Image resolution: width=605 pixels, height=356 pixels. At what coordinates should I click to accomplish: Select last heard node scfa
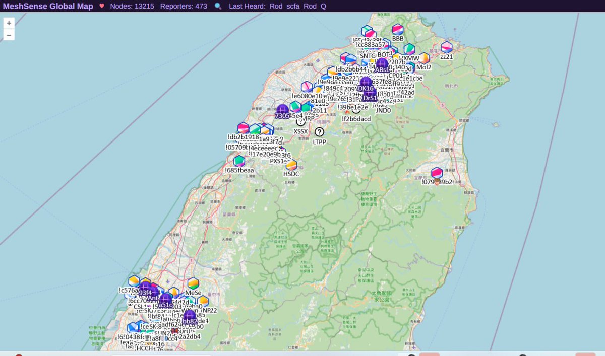point(292,6)
